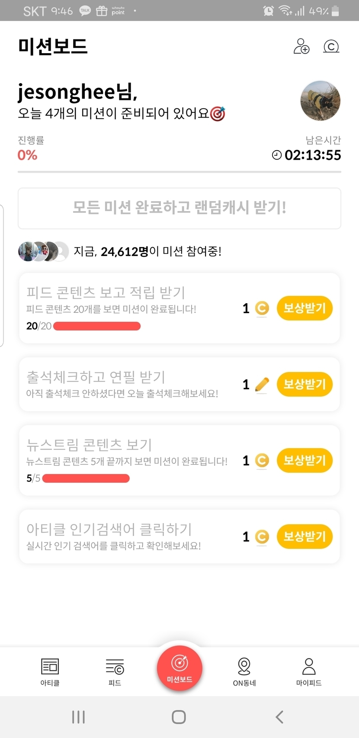Image resolution: width=359 pixels, height=738 pixels.
Task: Tap the profile photo avatar
Action: (320, 101)
